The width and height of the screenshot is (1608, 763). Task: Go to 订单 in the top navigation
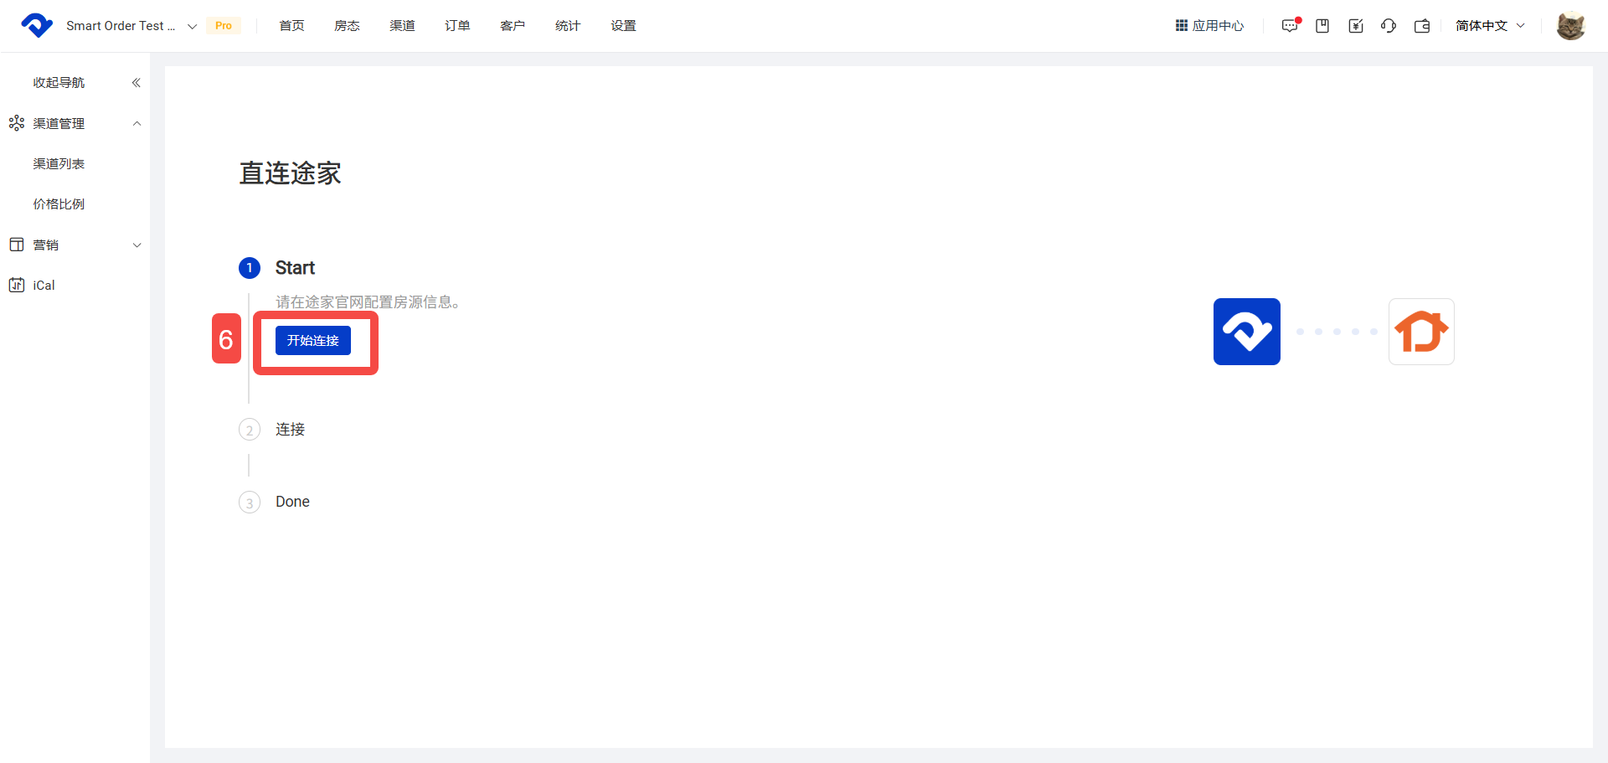457,26
